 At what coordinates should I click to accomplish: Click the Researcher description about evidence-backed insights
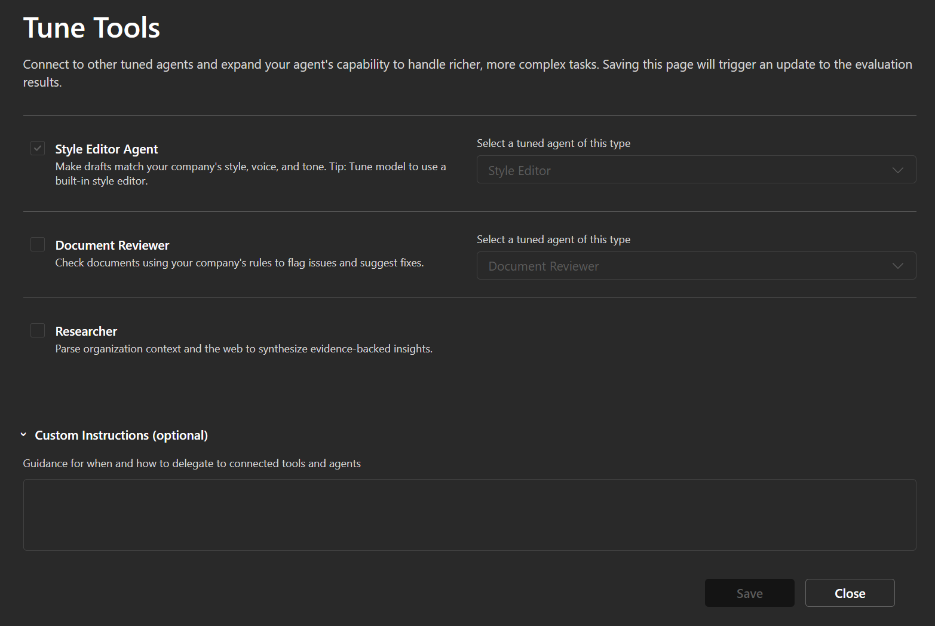coord(244,349)
